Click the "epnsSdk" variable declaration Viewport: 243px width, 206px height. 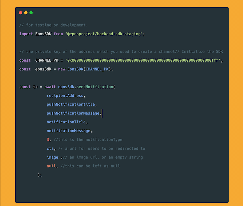click(x=43, y=69)
